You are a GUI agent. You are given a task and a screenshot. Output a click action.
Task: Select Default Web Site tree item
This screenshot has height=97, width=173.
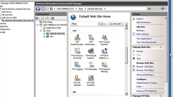pyautogui.click(x=57, y=34)
